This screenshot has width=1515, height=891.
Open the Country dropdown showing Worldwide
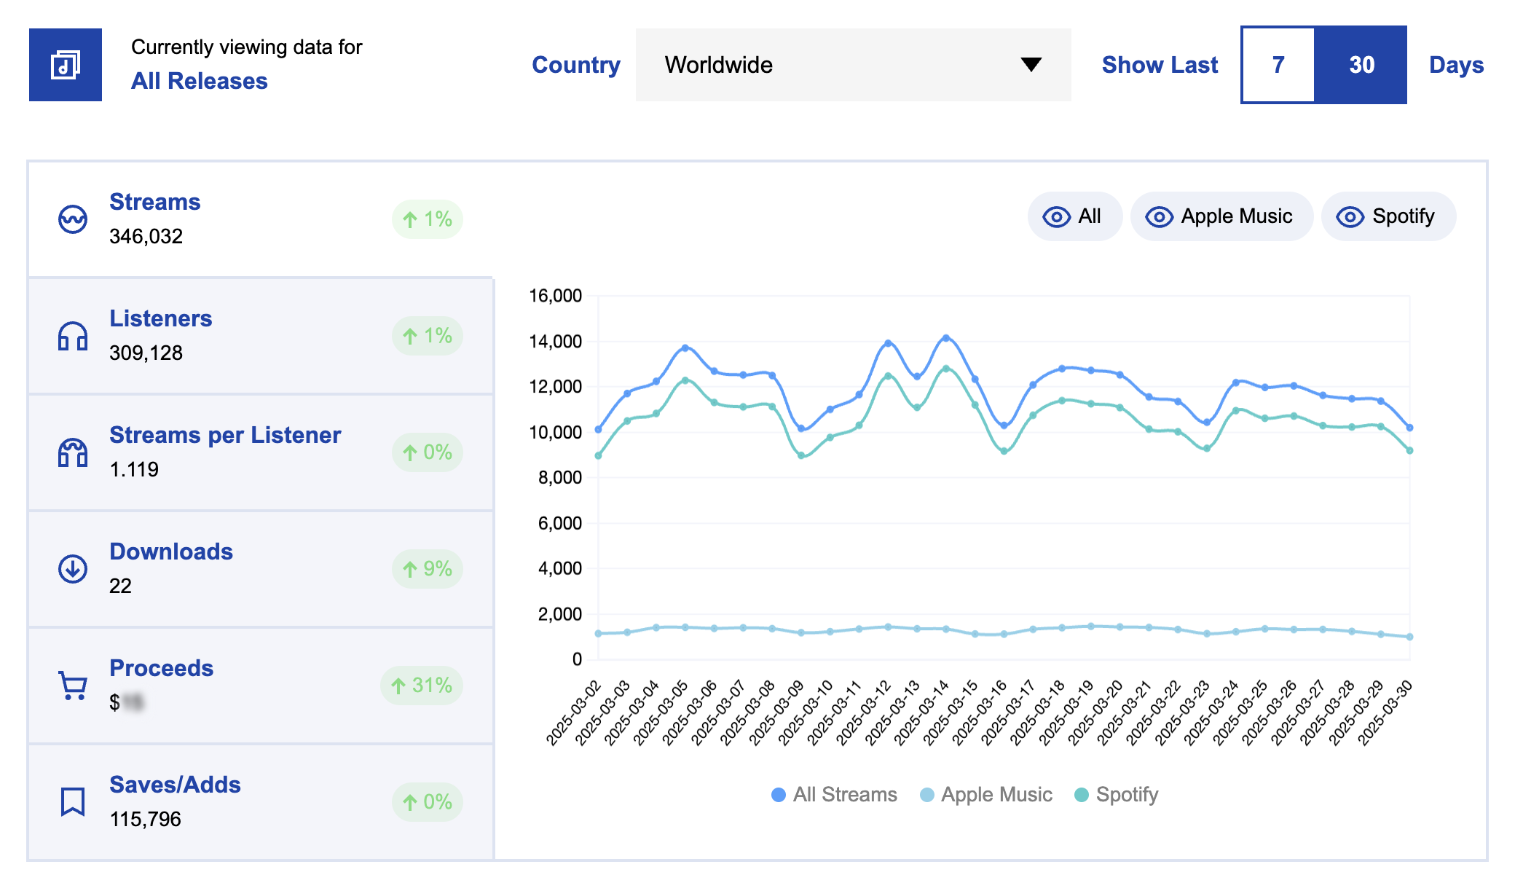(852, 65)
